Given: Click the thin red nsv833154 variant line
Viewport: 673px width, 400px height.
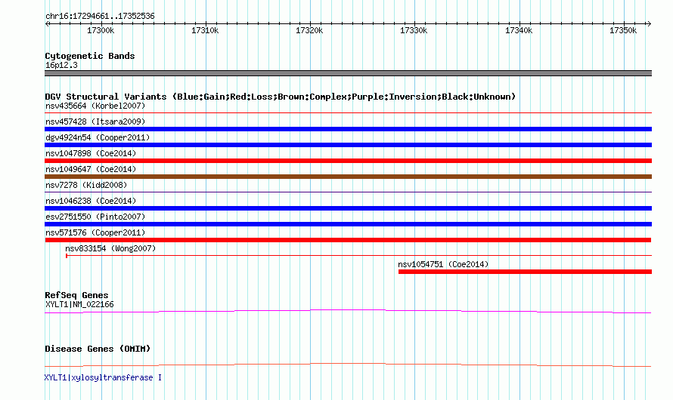Looking at the screenshot, I should pos(358,256).
